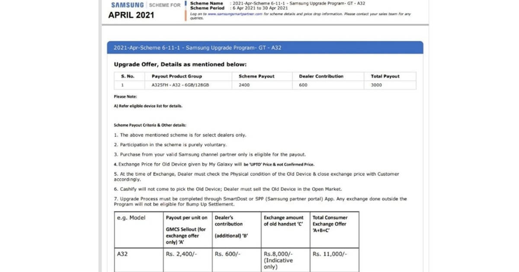Select the Scheme Payout column header
The width and height of the screenshot is (519, 272).
pyautogui.click(x=256, y=76)
